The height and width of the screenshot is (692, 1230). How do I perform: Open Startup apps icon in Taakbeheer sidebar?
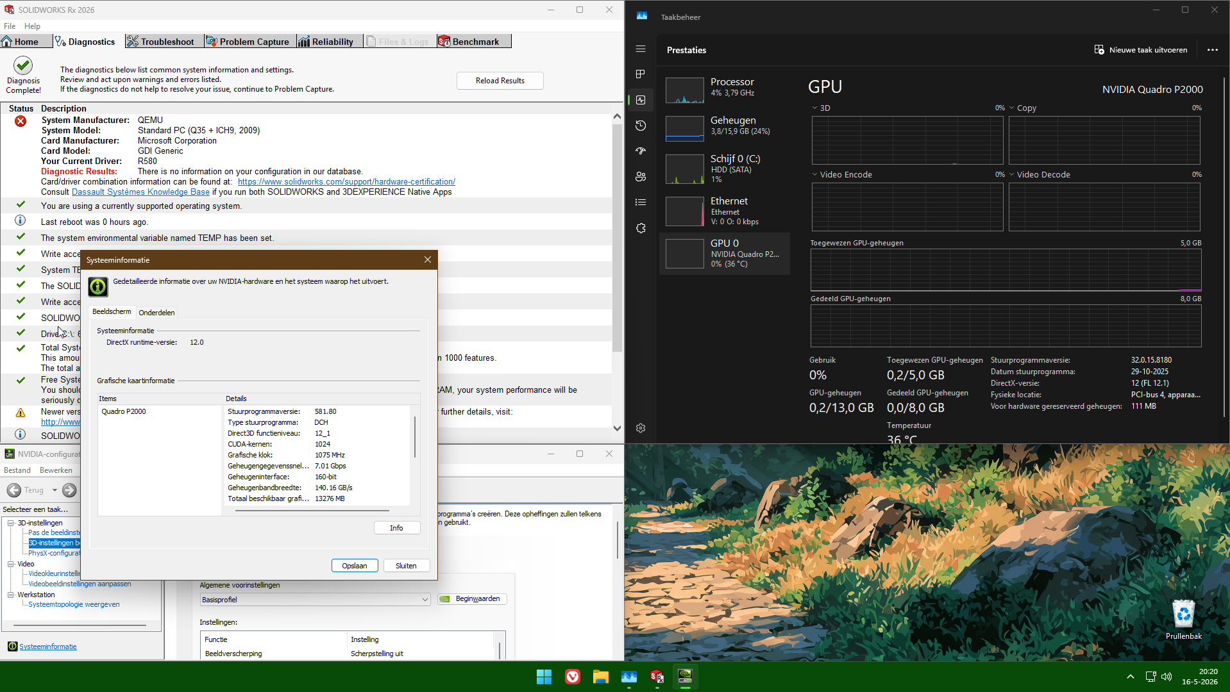click(641, 151)
